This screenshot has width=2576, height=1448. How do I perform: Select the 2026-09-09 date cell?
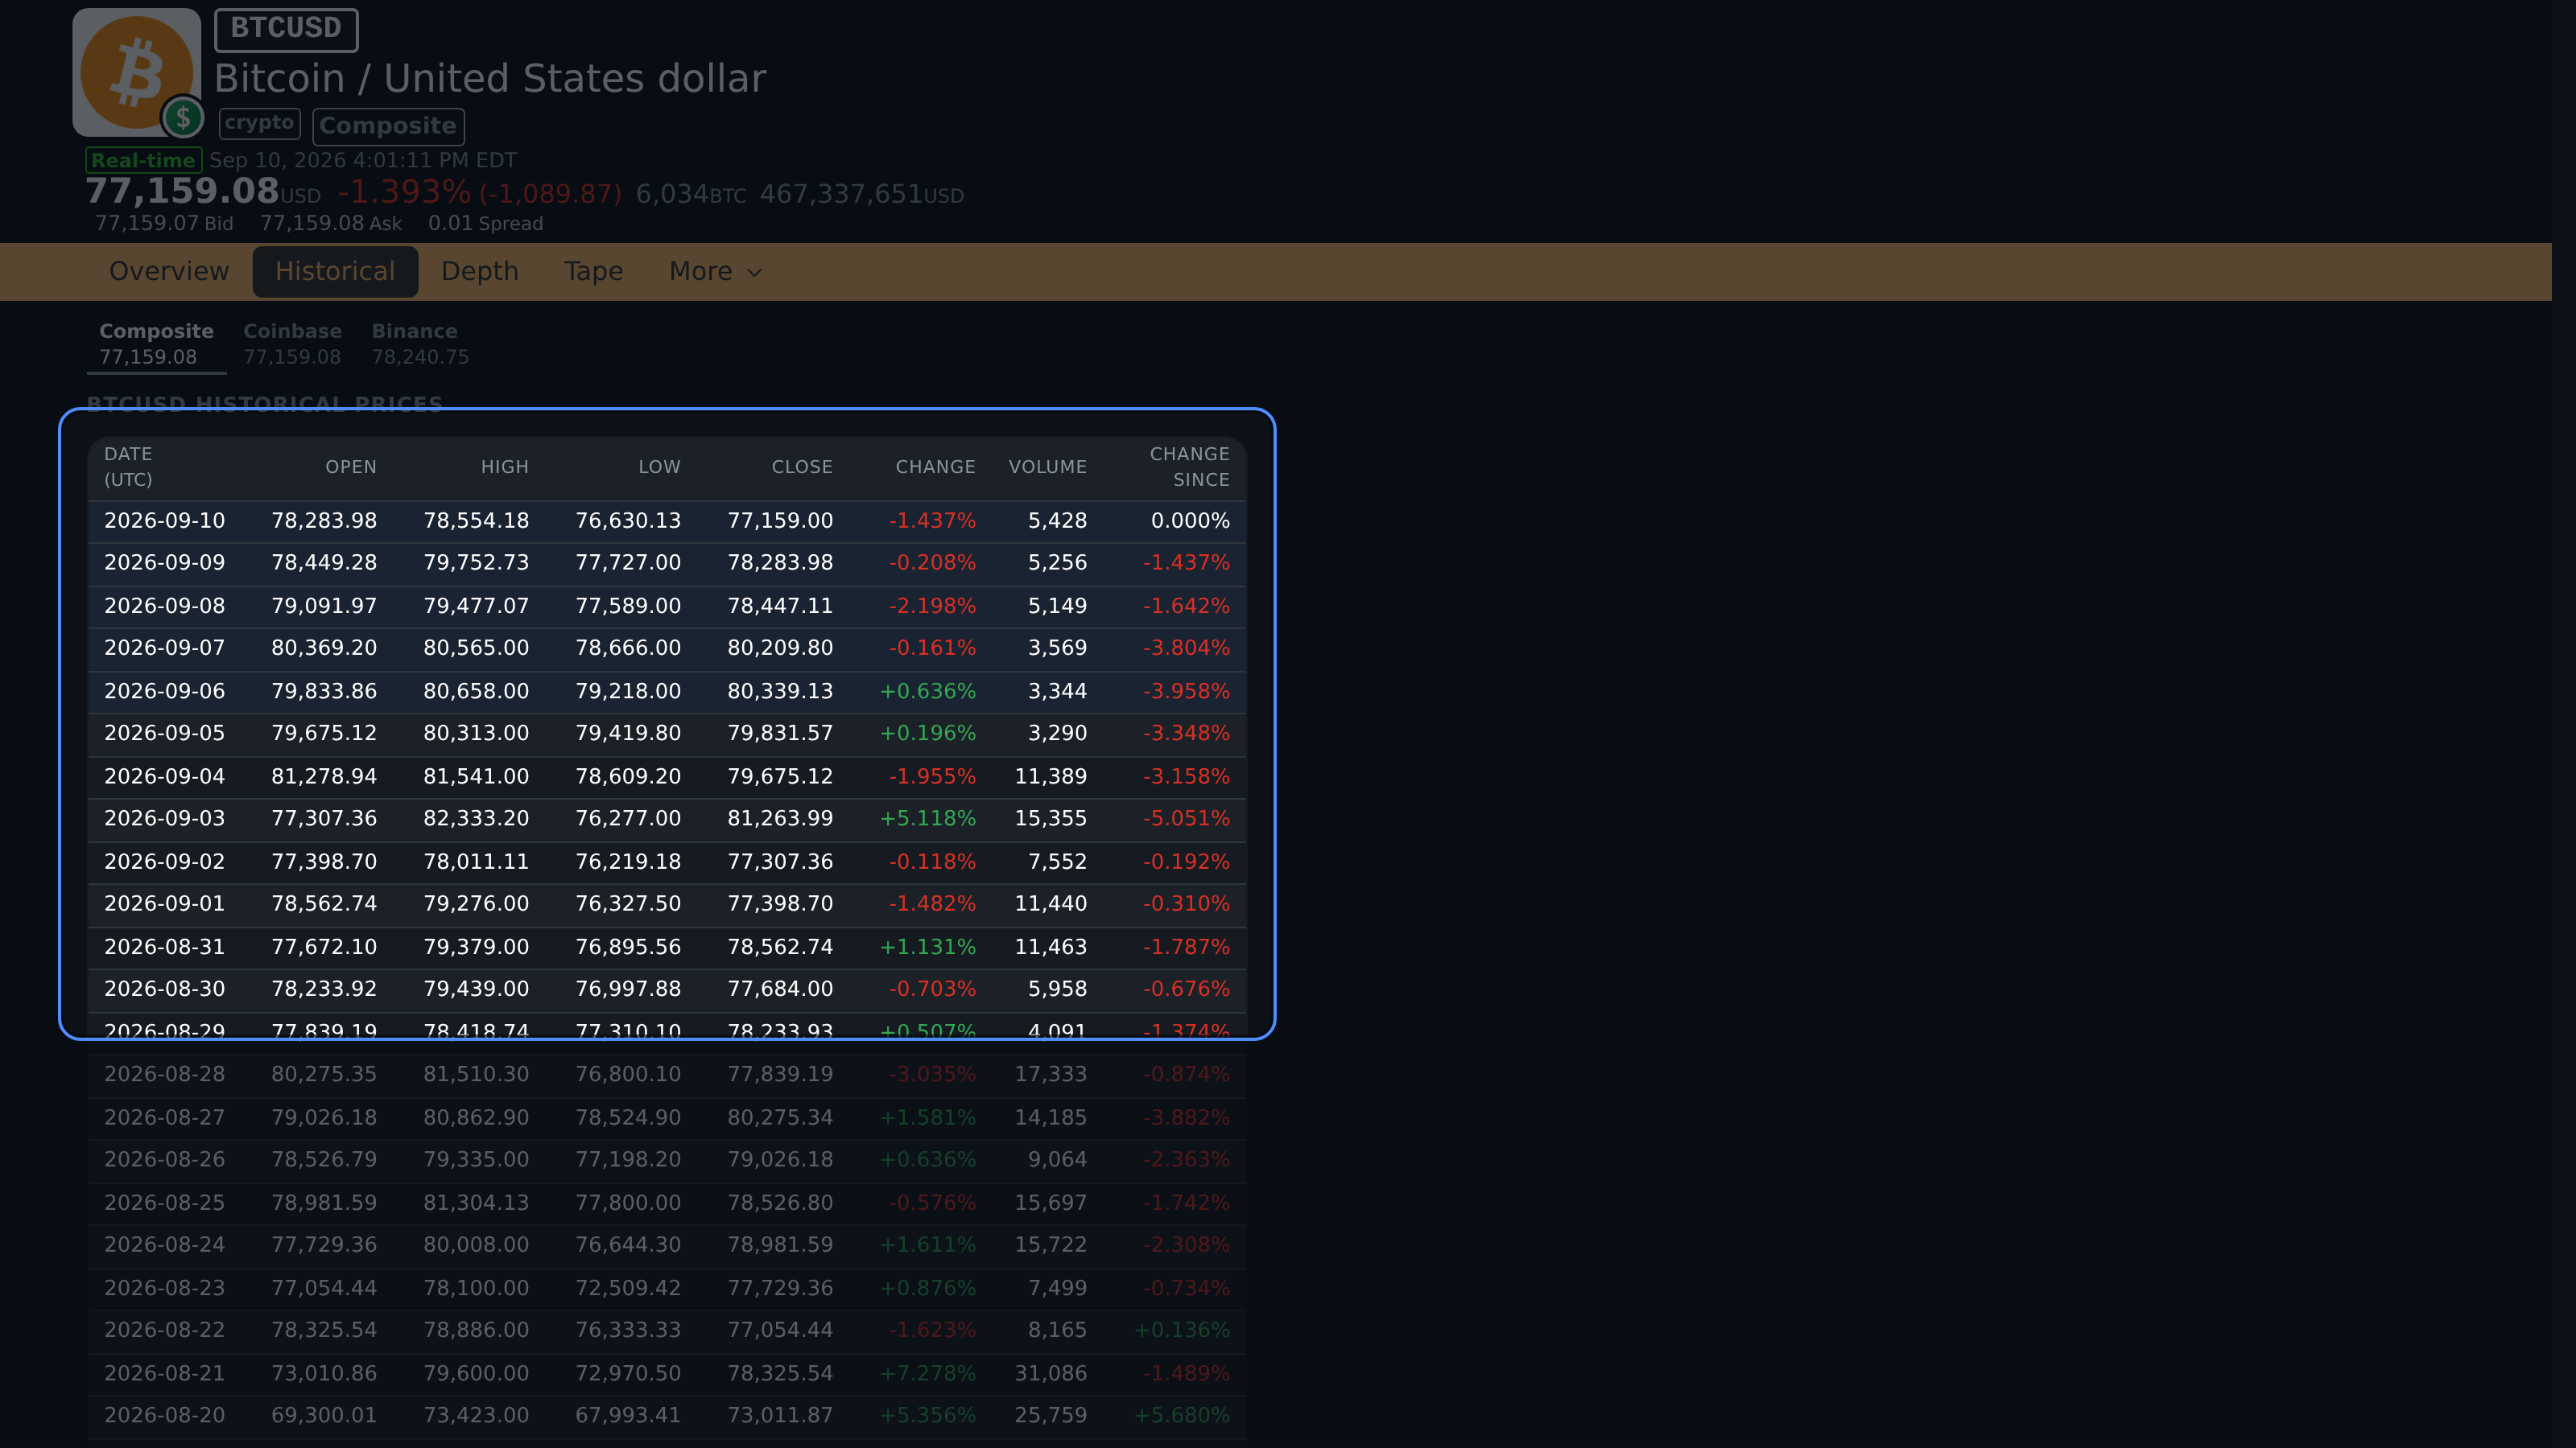pos(164,562)
